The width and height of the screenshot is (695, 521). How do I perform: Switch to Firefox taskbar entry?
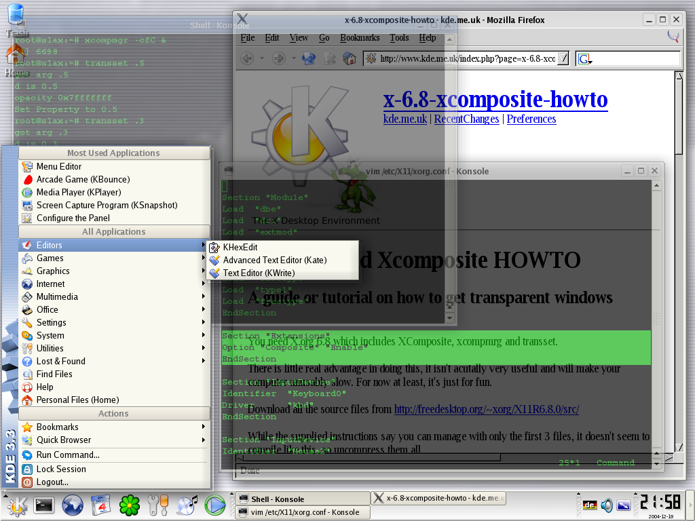(439, 498)
